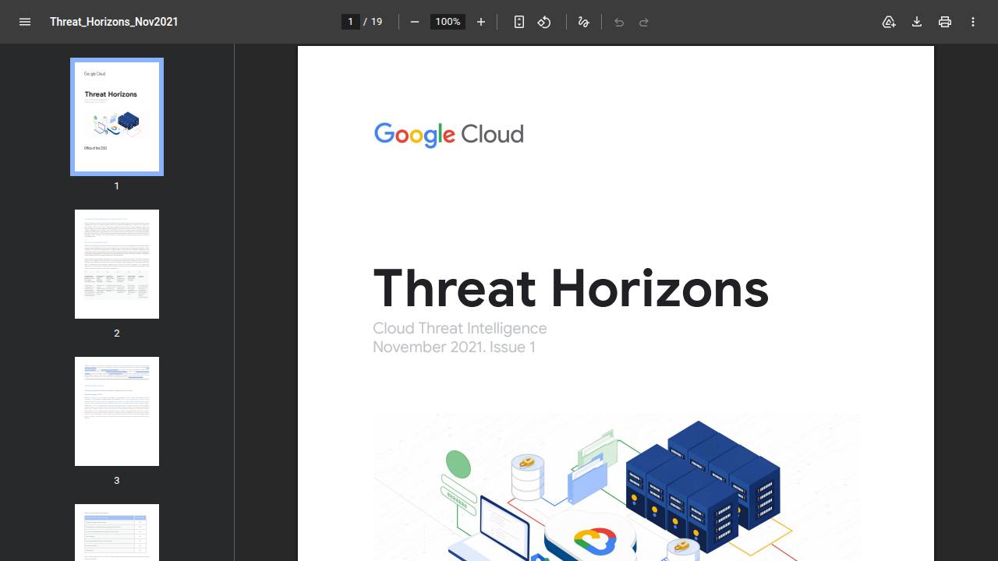Click 'November 2021. Issue 1' text

click(454, 347)
